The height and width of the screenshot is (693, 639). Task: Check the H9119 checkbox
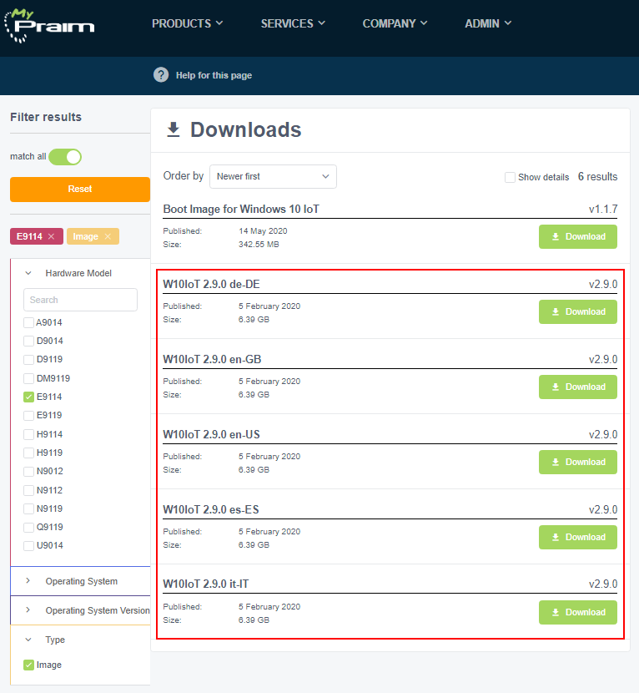tap(28, 453)
